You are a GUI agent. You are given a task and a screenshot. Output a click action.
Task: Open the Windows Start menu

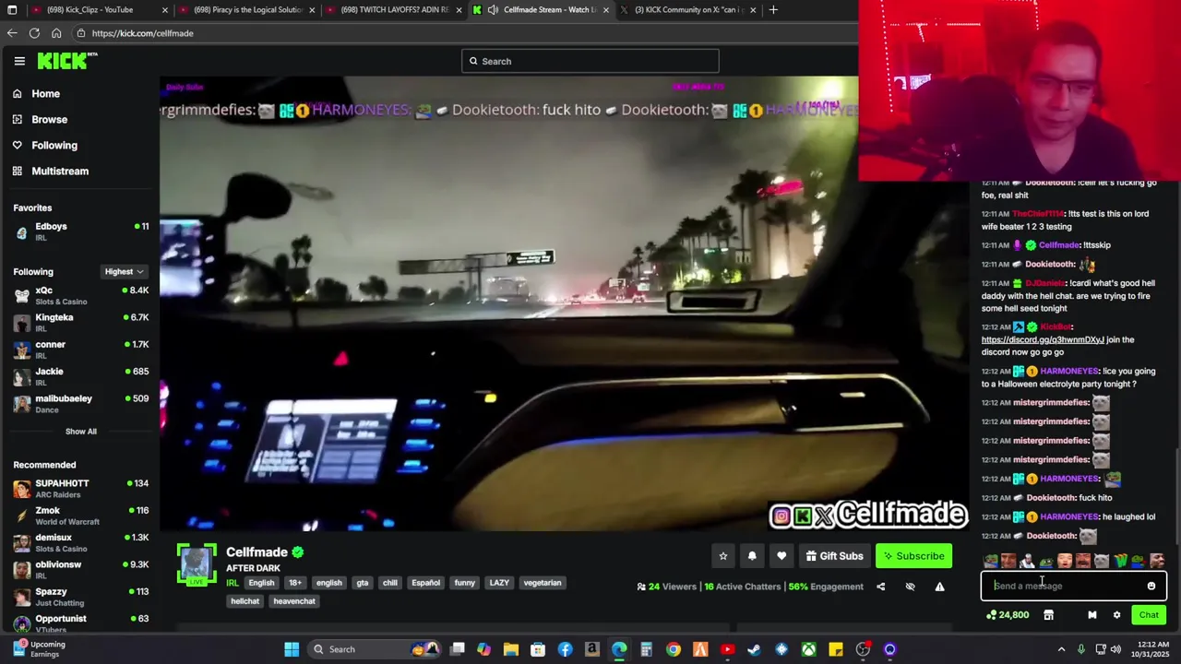[292, 649]
